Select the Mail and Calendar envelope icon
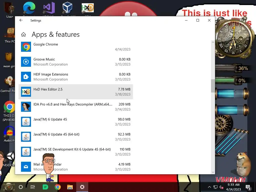 click(x=26, y=167)
